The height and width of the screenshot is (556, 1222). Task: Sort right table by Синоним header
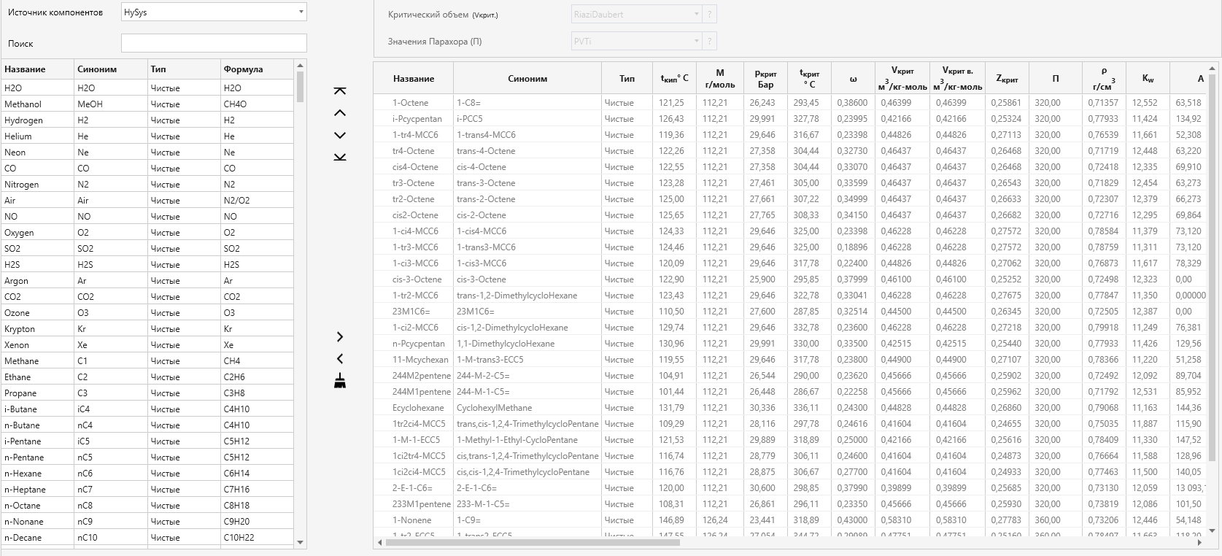(x=527, y=79)
